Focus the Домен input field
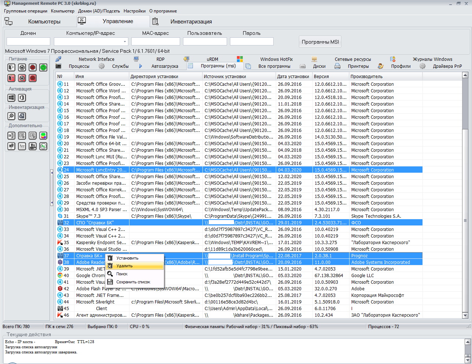 (x=28, y=41)
